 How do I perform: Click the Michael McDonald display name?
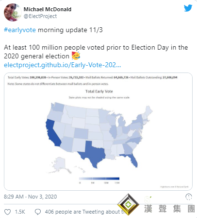(x=48, y=9)
